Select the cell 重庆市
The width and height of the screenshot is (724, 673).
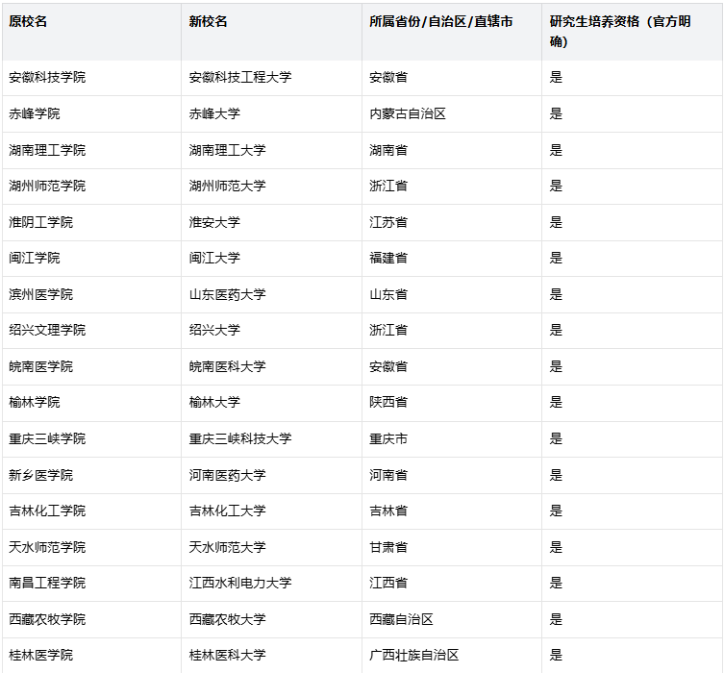[x=452, y=439]
